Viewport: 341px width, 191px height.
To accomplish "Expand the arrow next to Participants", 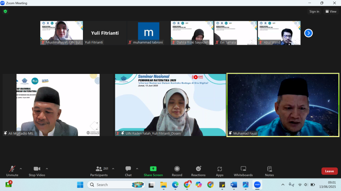I will [x=113, y=168].
